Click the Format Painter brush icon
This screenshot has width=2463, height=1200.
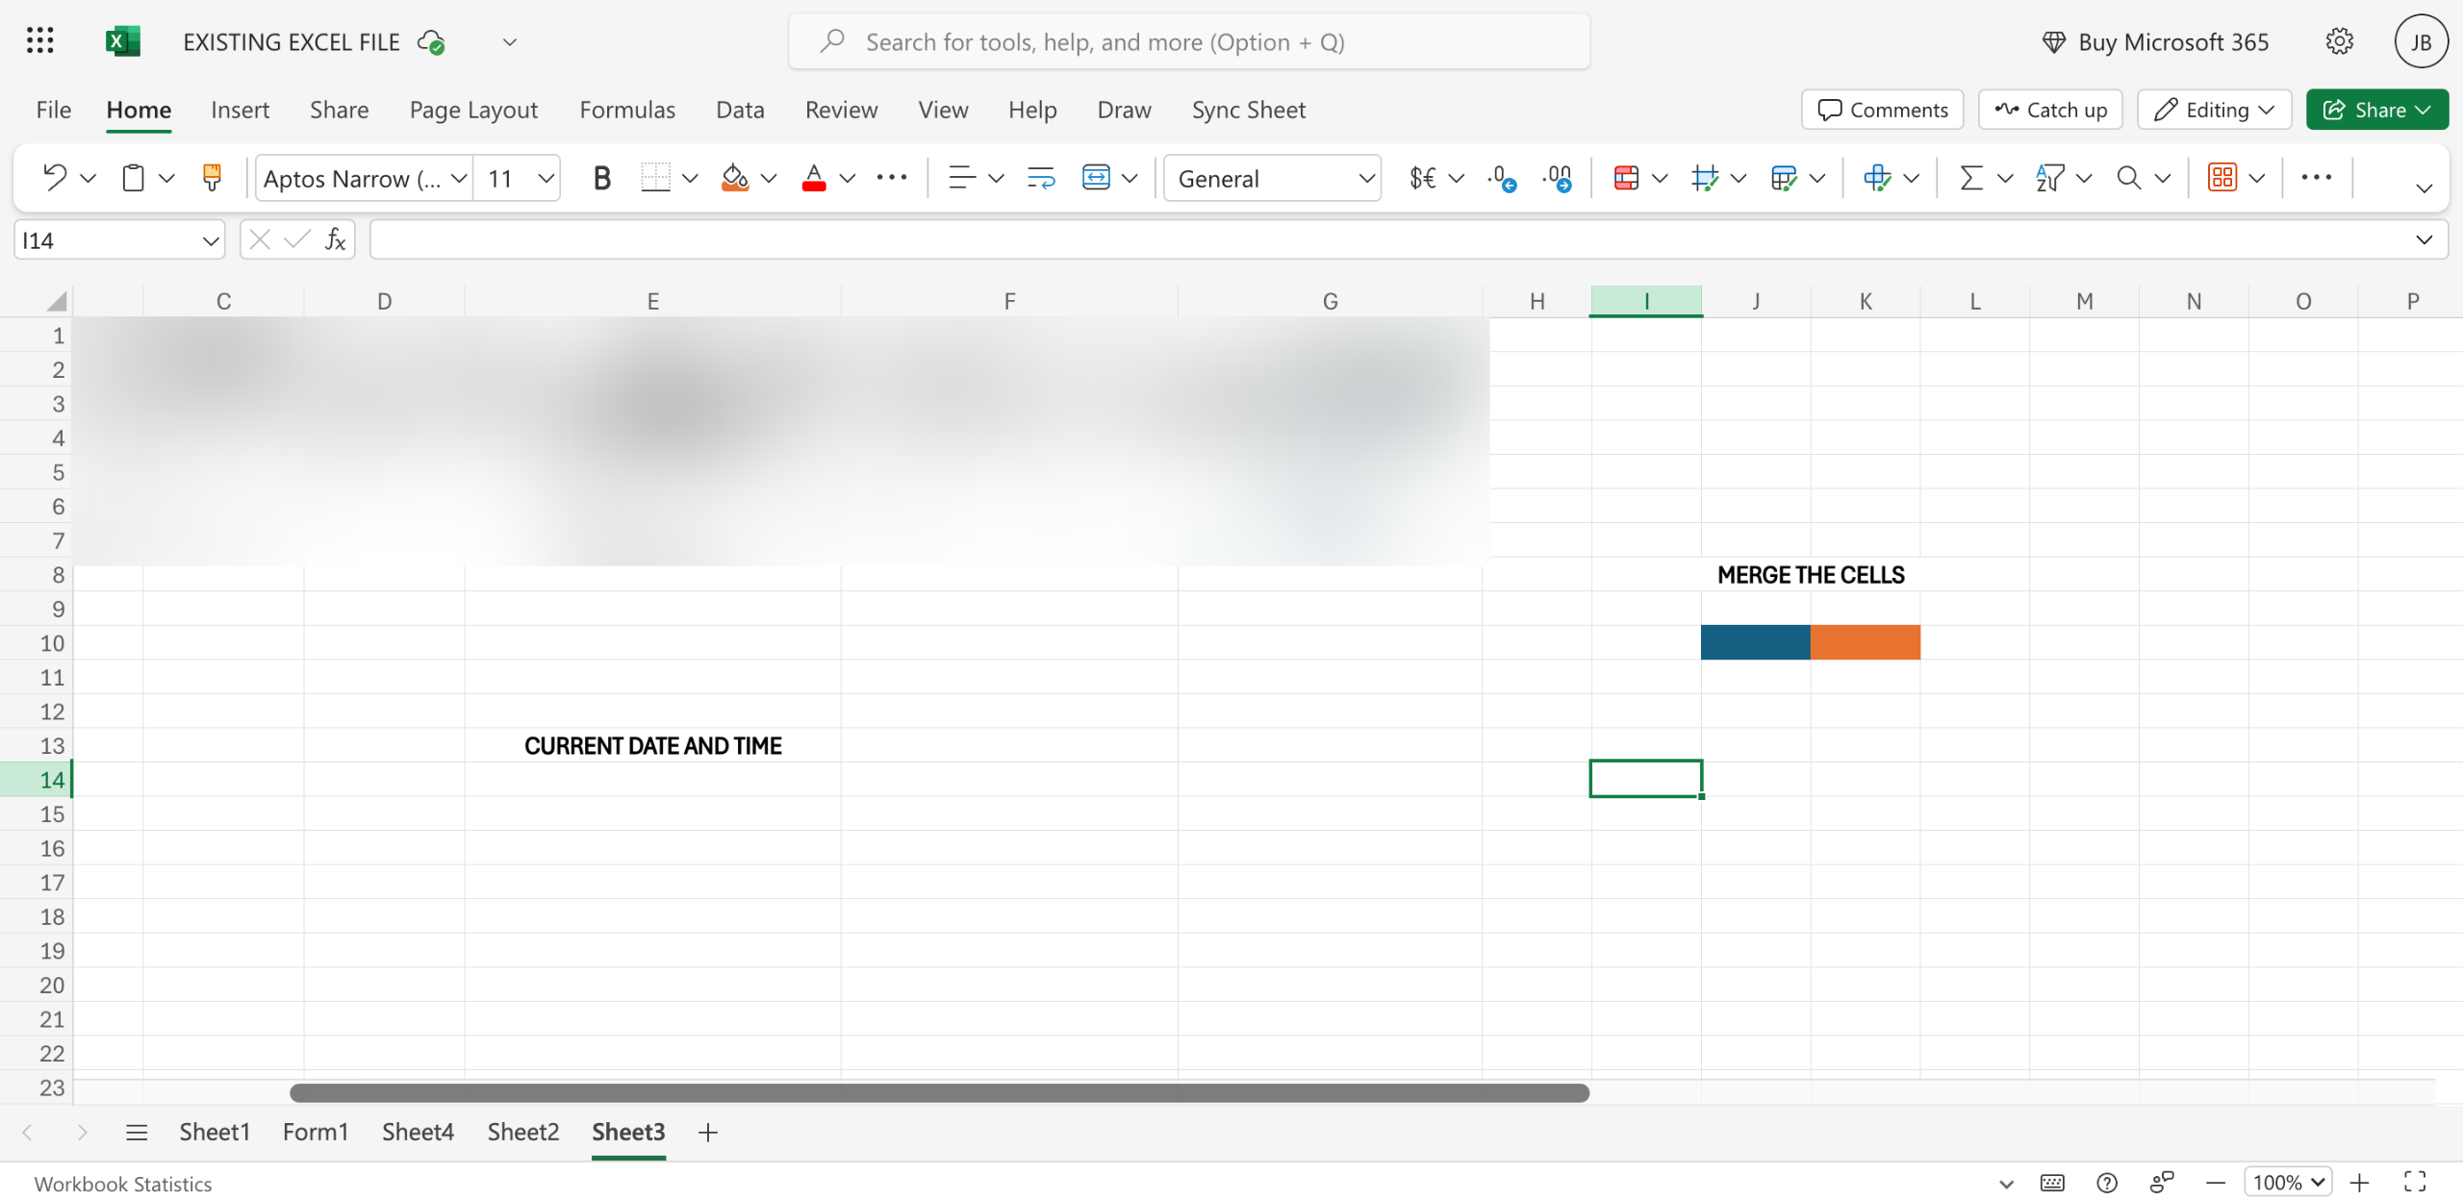coord(212,178)
